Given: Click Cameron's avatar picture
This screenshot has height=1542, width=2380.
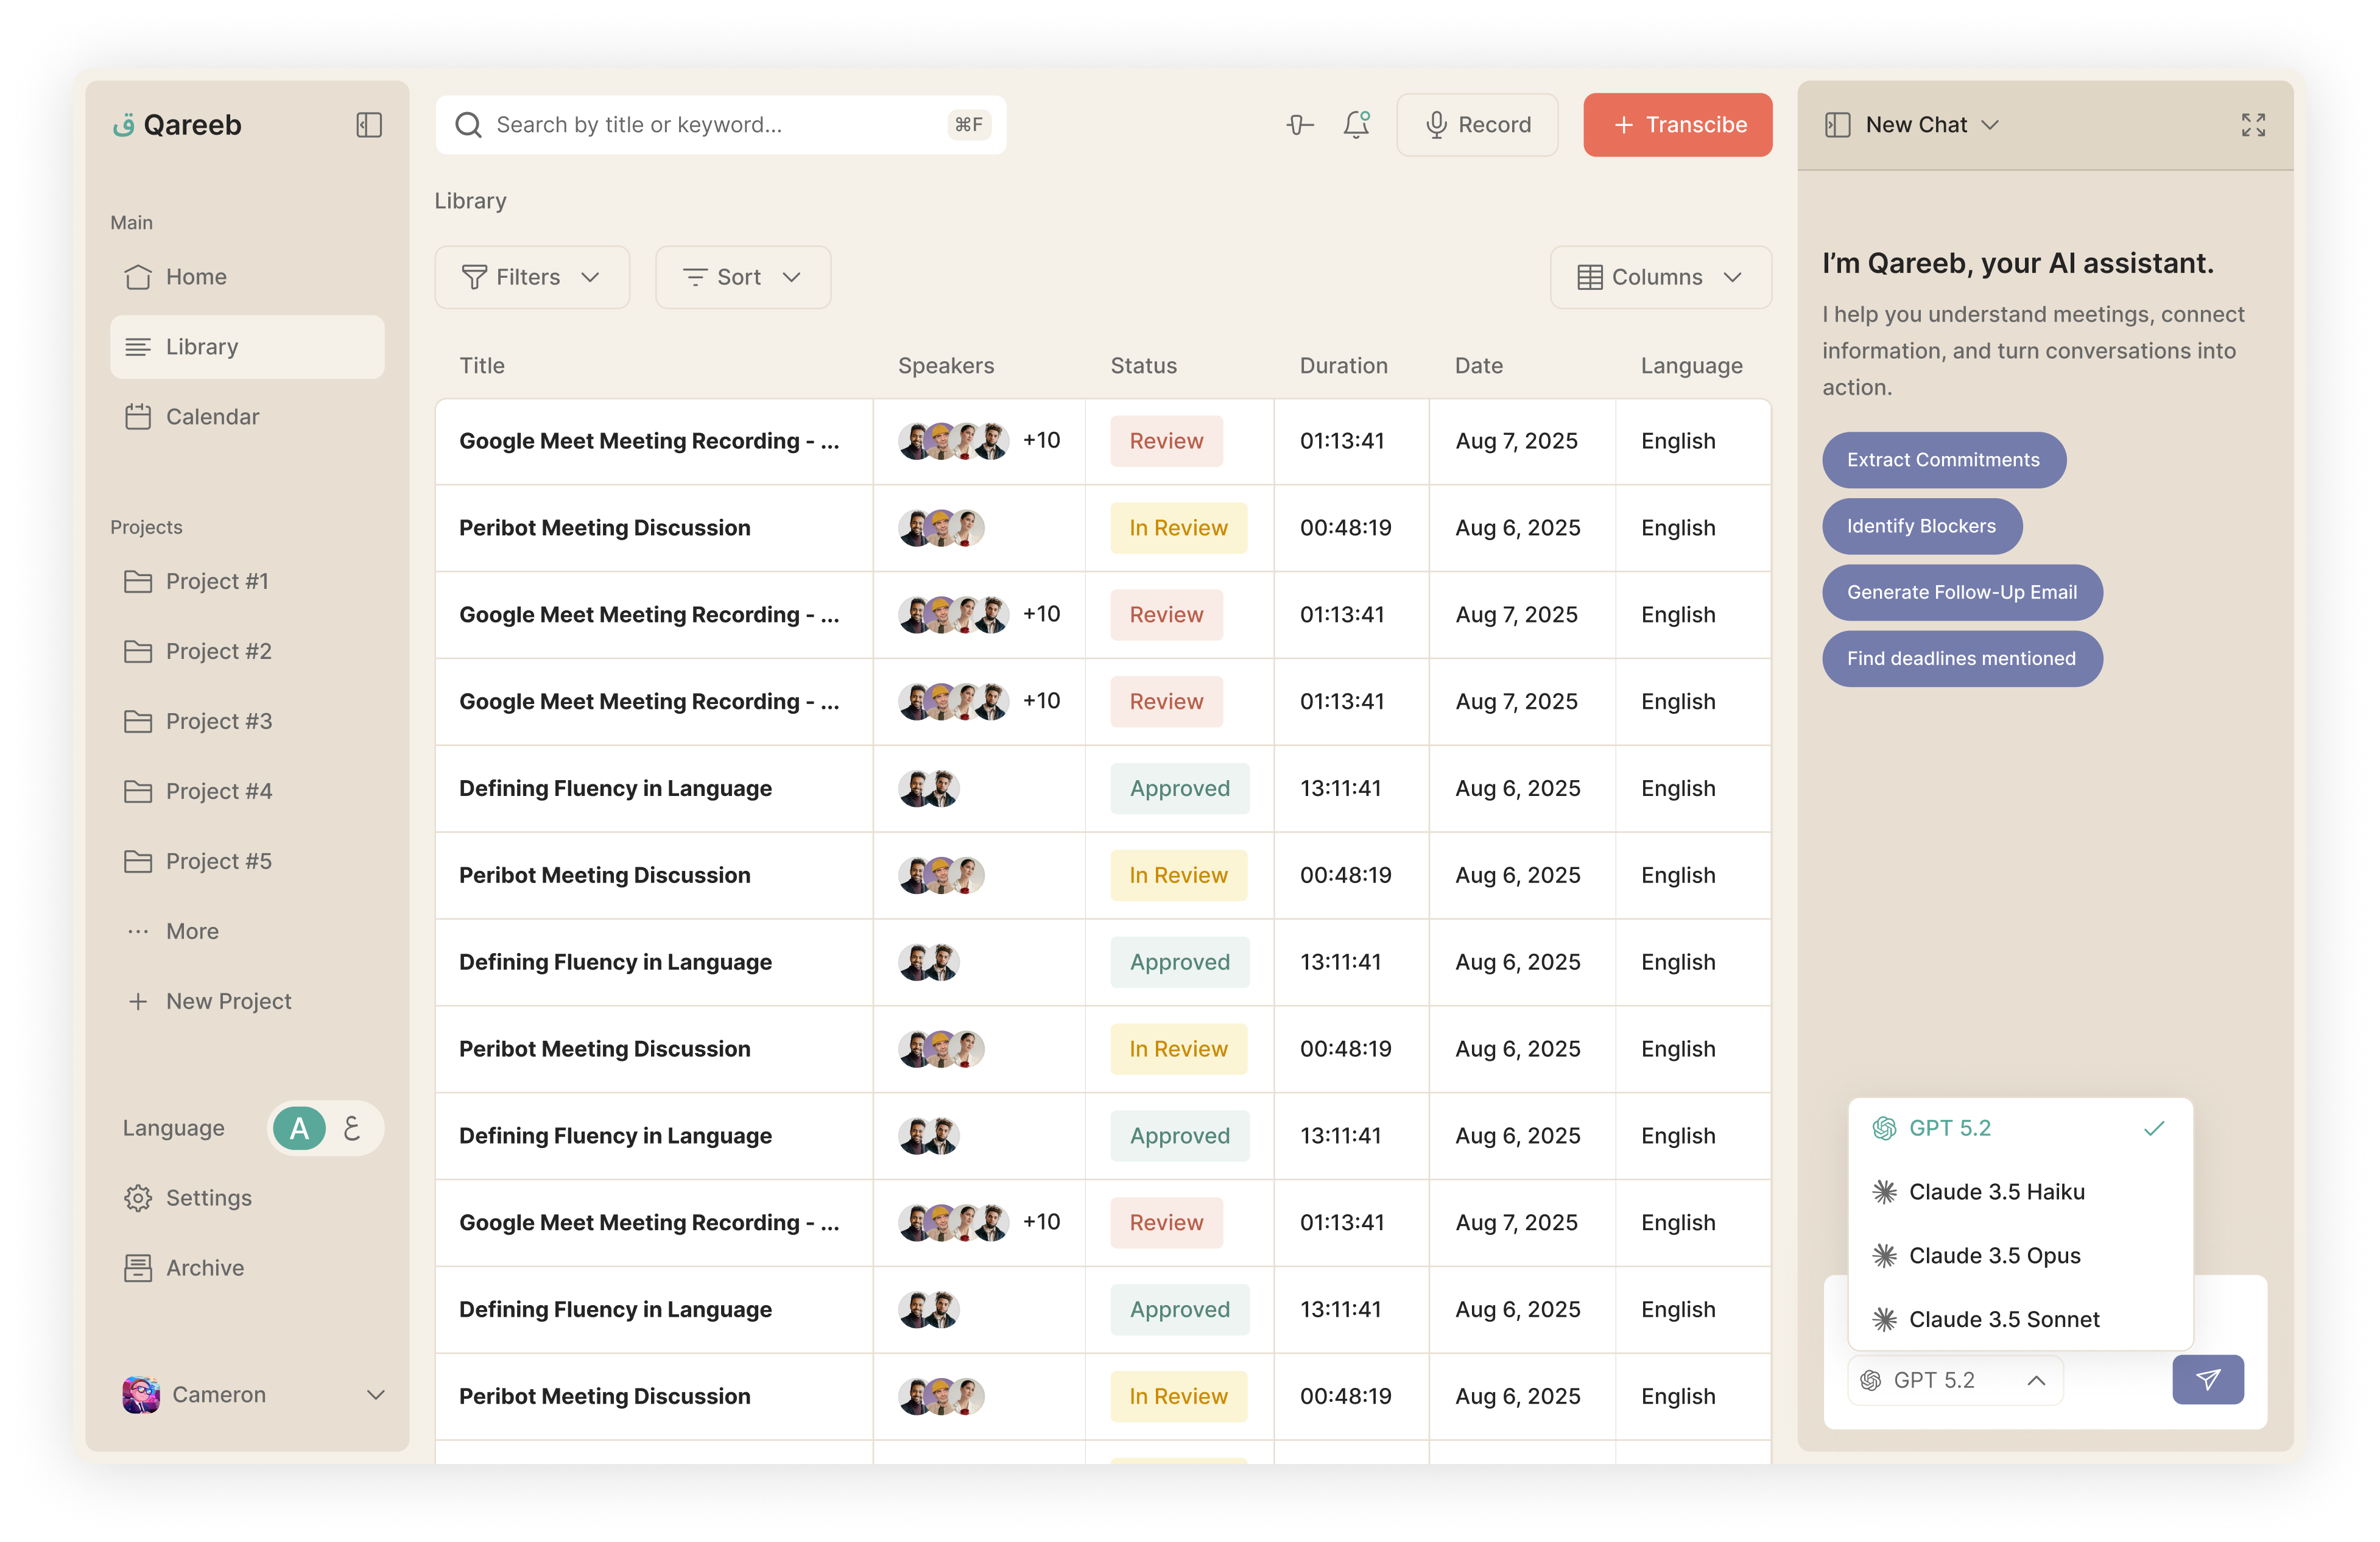Looking at the screenshot, I should tap(141, 1394).
